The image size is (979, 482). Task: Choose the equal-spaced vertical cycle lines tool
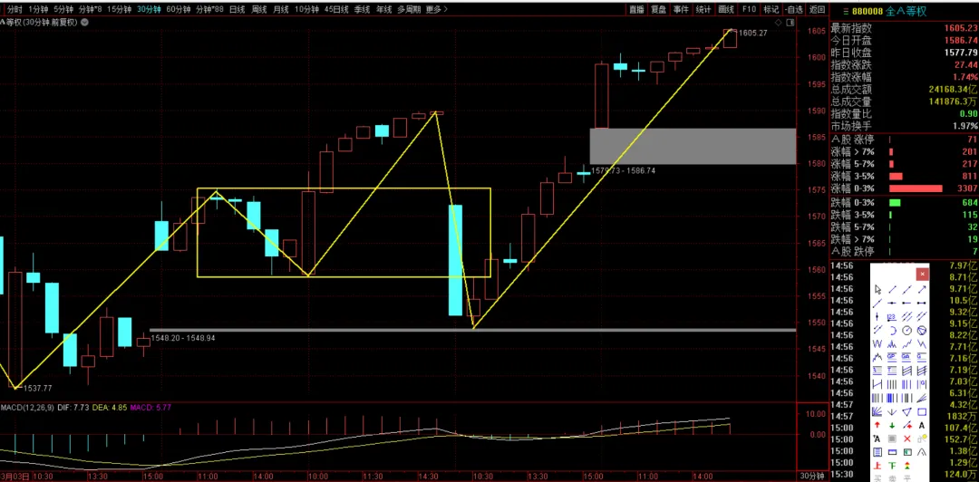tap(892, 384)
